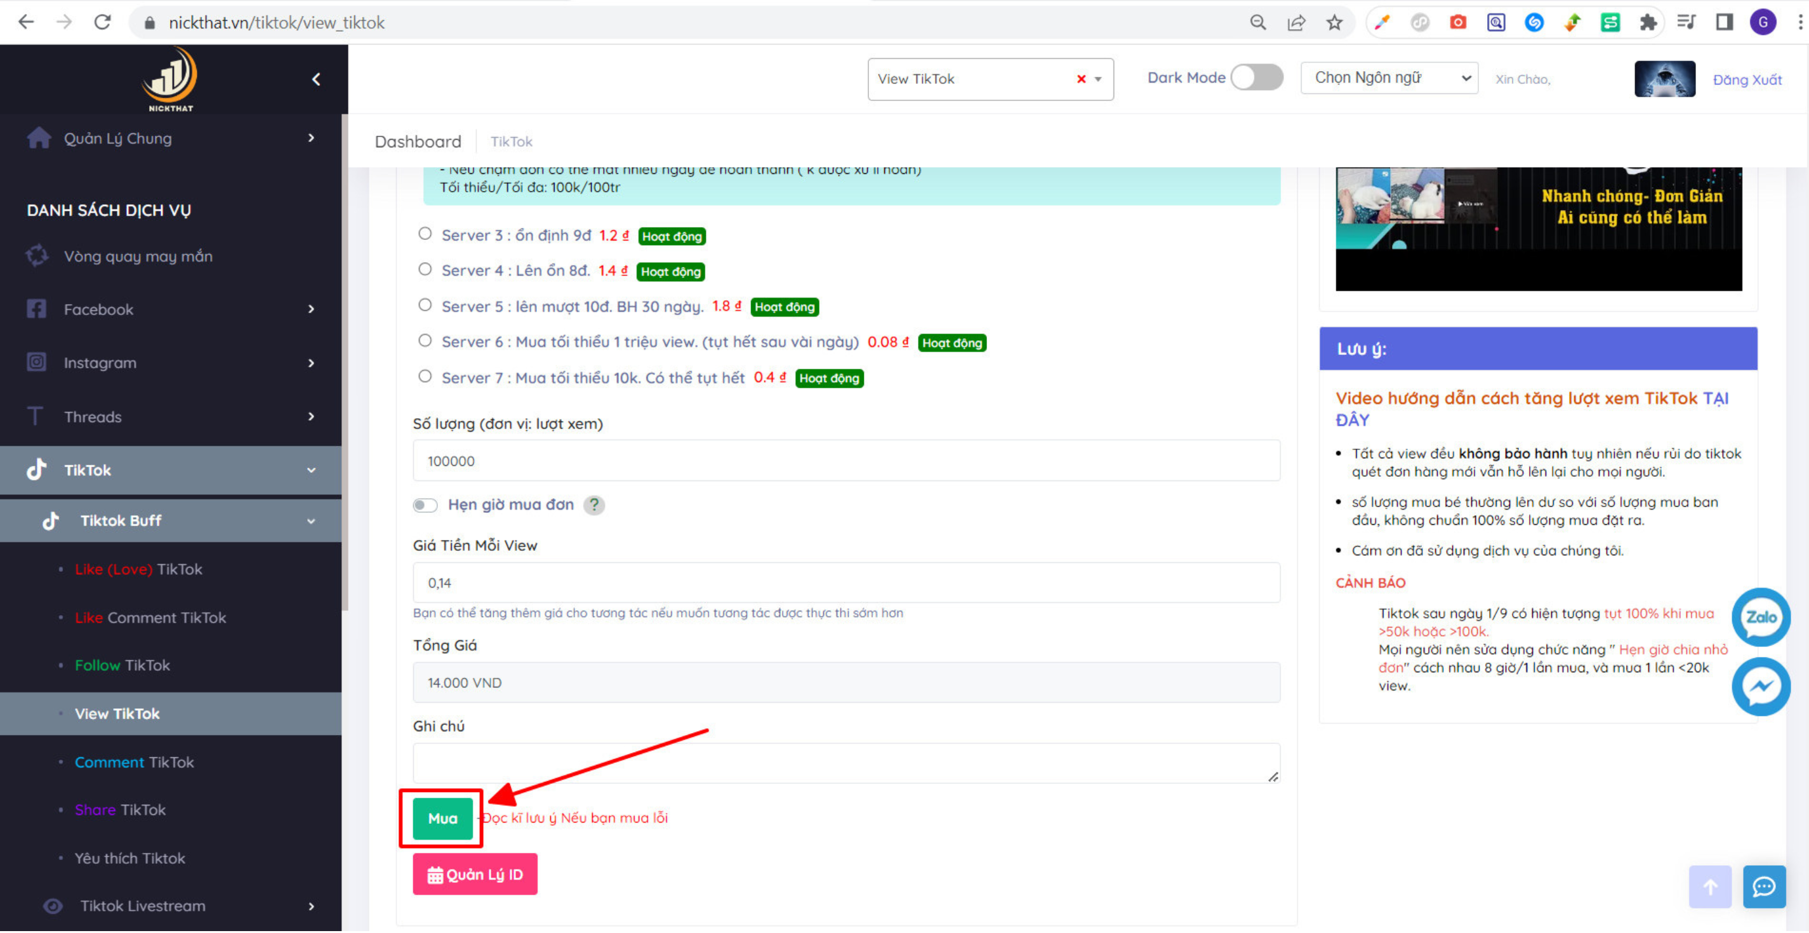Bookmark this page with the star icon
The height and width of the screenshot is (933, 1809).
pyautogui.click(x=1334, y=22)
